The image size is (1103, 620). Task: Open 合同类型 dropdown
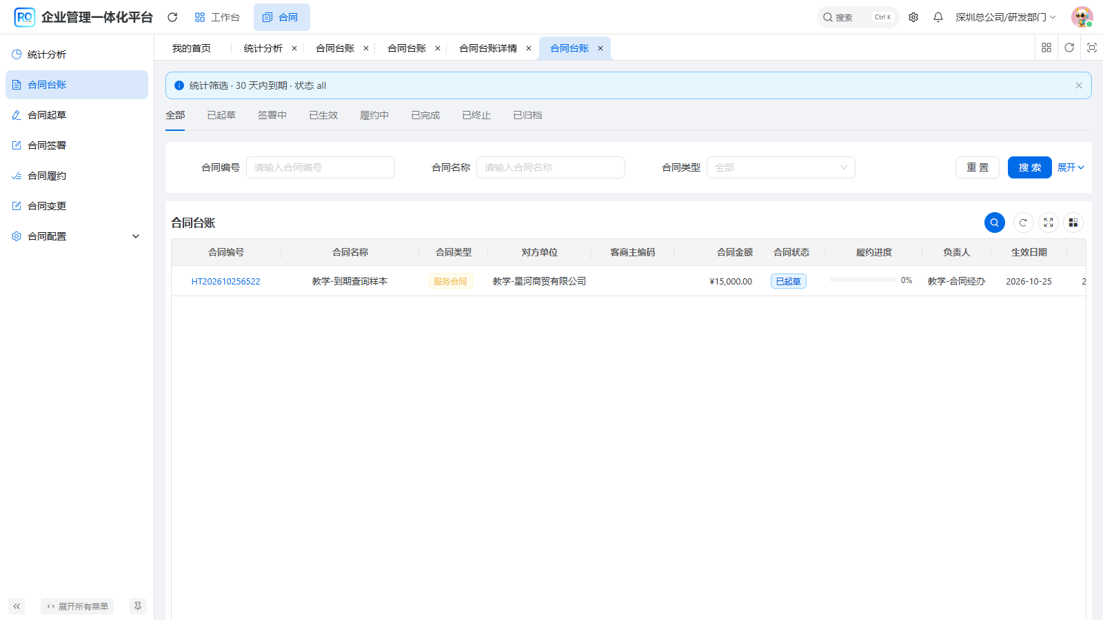pos(781,167)
